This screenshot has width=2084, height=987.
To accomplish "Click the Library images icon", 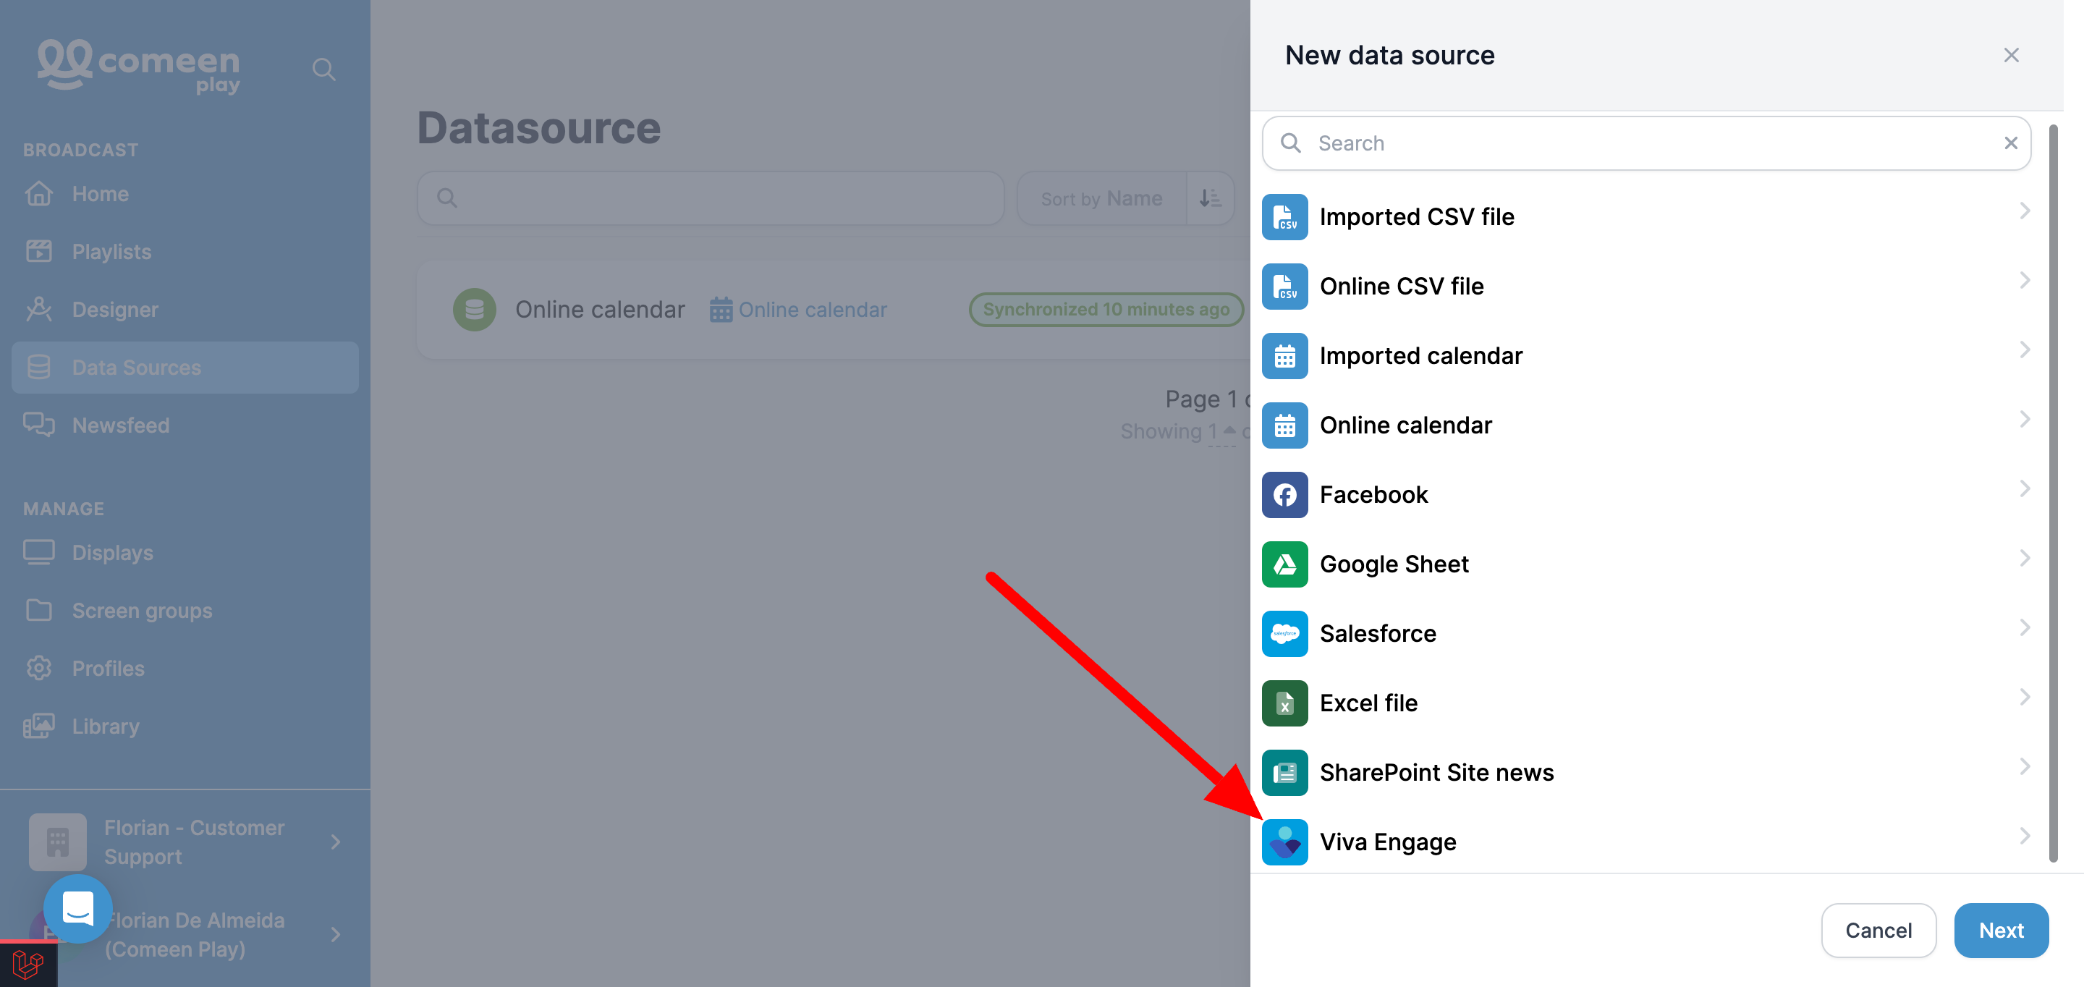I will click(x=39, y=727).
